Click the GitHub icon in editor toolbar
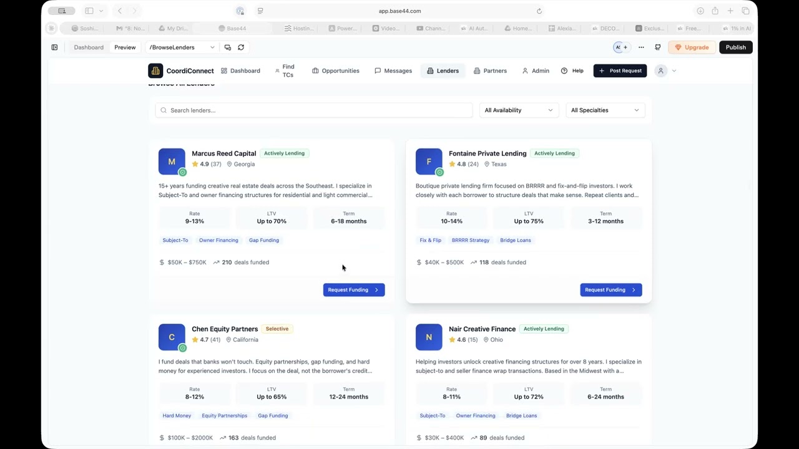 (657, 47)
